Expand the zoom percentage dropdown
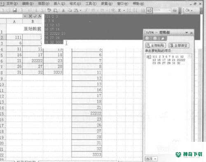 click(169, 10)
